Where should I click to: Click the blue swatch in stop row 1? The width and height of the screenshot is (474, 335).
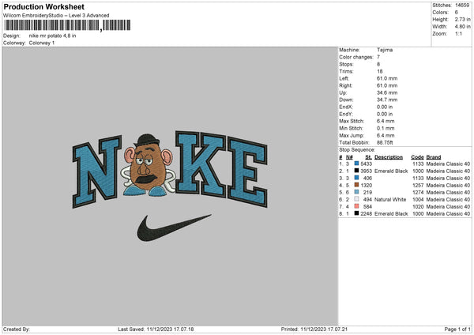click(x=357, y=164)
